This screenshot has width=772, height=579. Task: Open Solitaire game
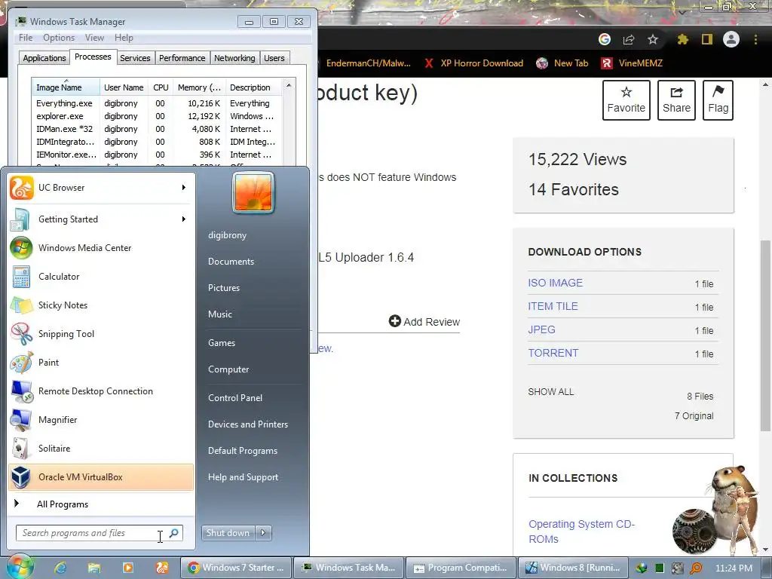(x=101, y=448)
